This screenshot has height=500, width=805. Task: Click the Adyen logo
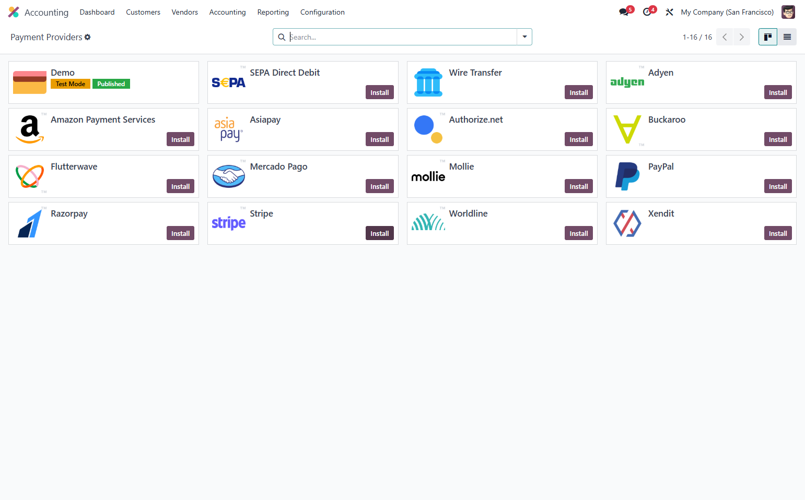[x=627, y=82]
